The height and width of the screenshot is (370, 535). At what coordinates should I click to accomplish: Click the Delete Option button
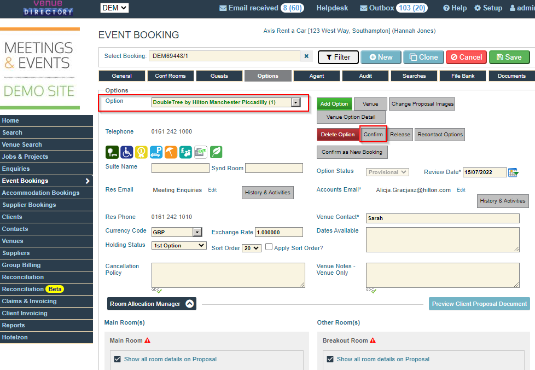click(x=338, y=135)
